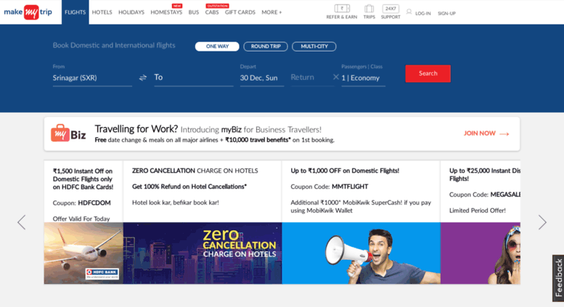Switch to the Hotels tab

point(102,12)
